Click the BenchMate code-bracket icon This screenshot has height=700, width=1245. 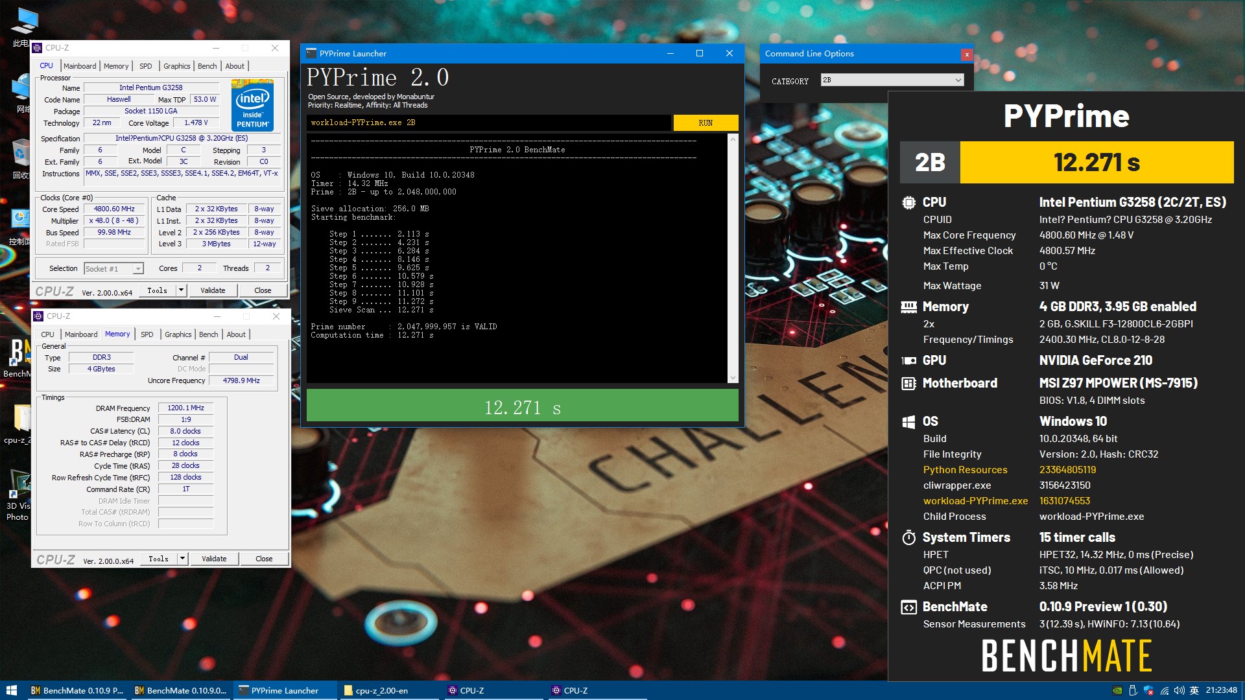click(x=908, y=607)
